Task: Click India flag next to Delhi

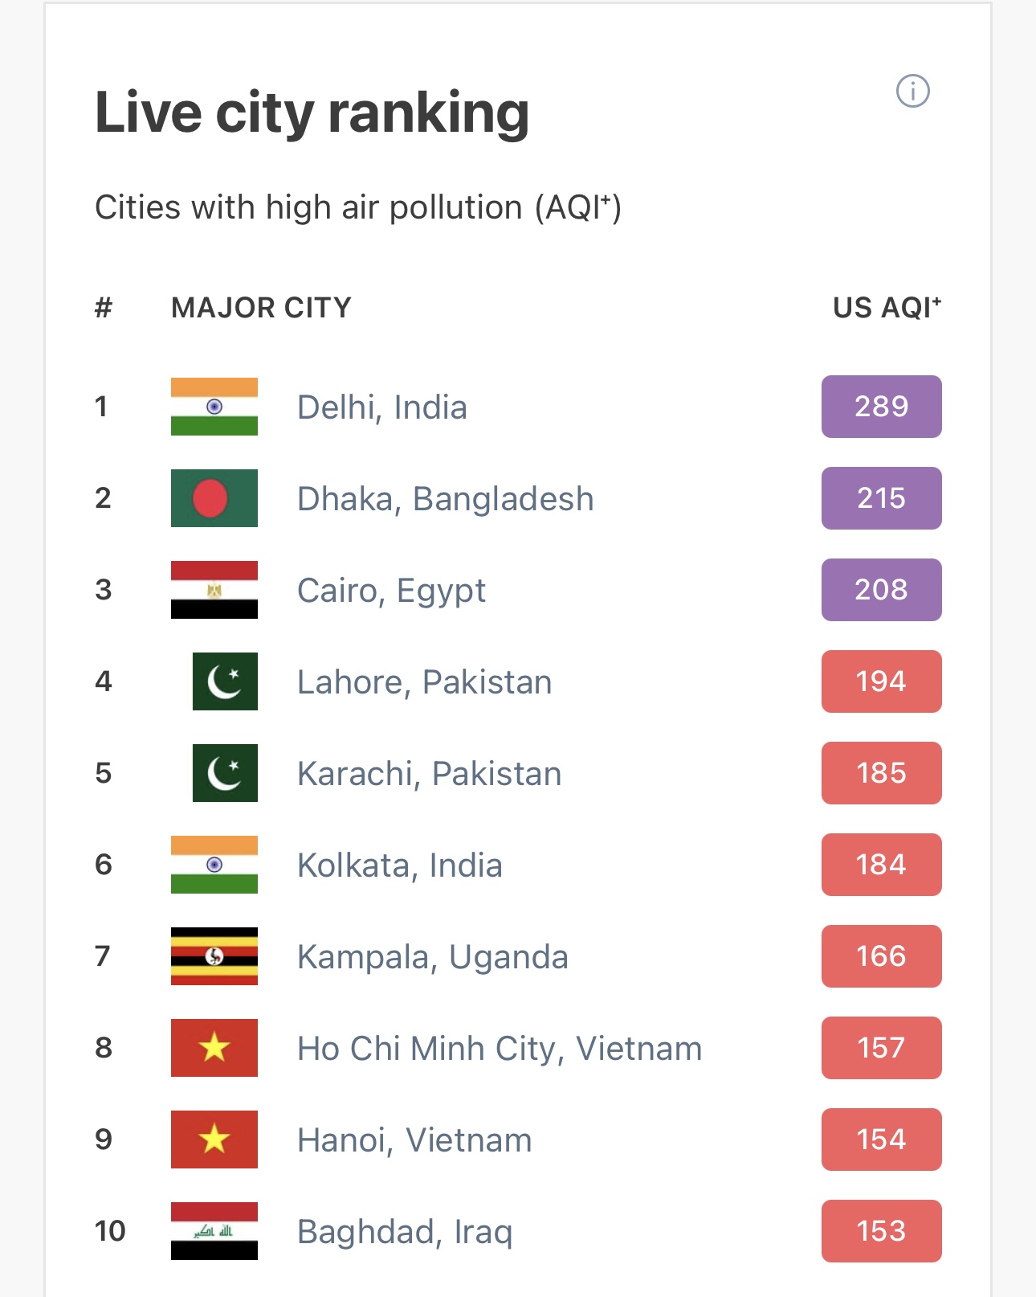Action: [x=214, y=407]
